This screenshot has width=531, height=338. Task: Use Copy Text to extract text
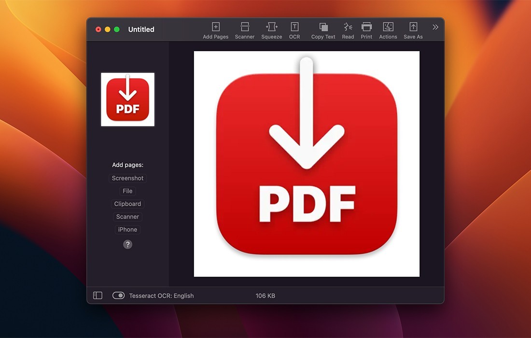[x=322, y=30]
